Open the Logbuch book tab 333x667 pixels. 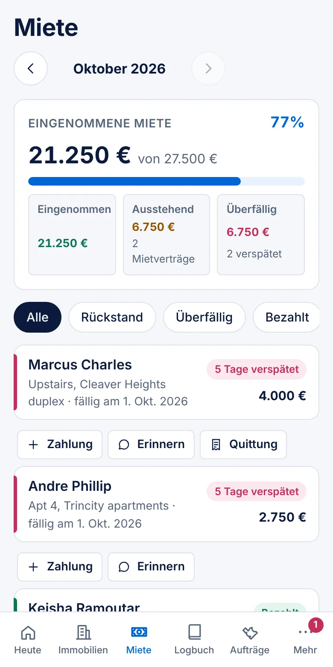tap(194, 640)
